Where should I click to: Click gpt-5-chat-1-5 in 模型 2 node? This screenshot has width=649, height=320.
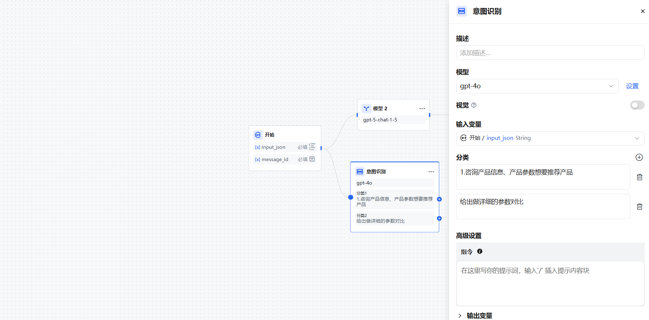pyautogui.click(x=393, y=120)
